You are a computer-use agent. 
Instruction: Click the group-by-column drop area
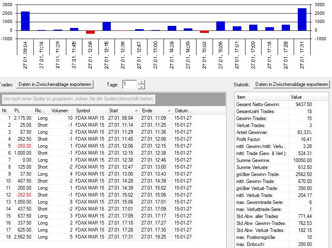pos(79,99)
